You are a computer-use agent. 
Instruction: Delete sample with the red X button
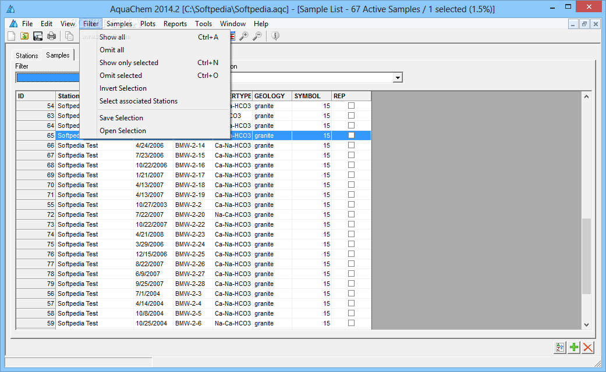[588, 348]
